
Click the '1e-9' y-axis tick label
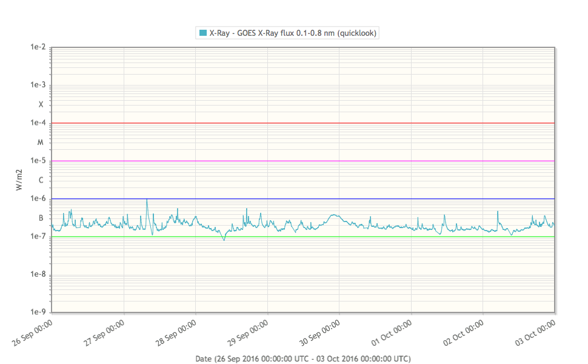(x=38, y=312)
